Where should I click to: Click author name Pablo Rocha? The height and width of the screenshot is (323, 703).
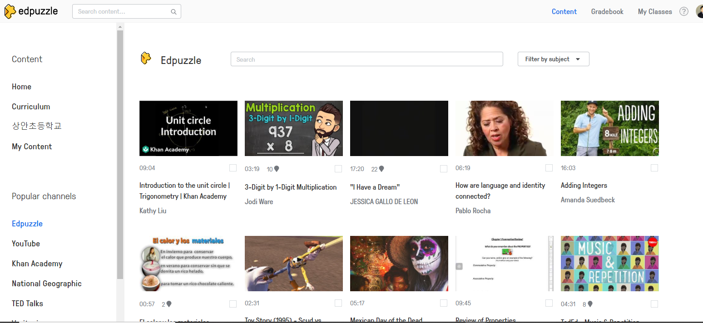pos(473,210)
